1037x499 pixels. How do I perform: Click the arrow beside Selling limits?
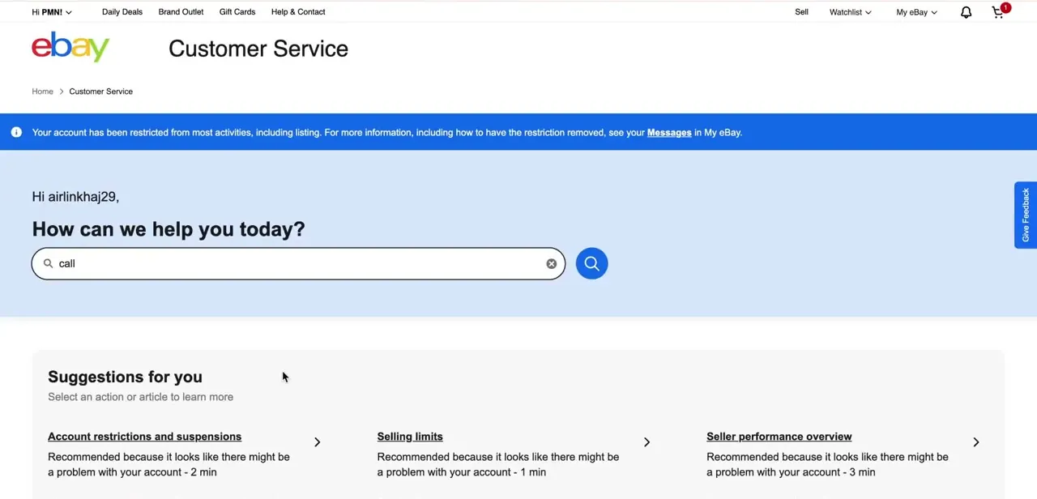[x=647, y=442]
